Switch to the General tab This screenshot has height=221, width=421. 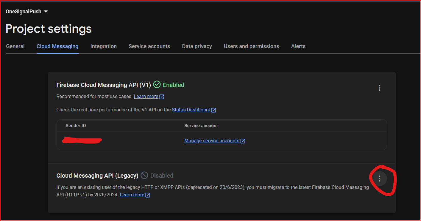point(15,46)
